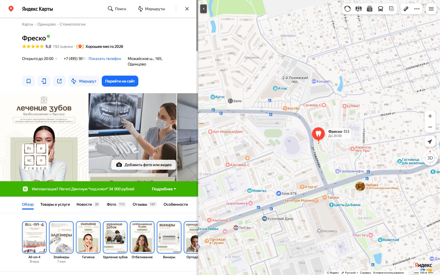Select the Любава cafe photo marker
Screen dimensions: 440x275
click(x=360, y=186)
